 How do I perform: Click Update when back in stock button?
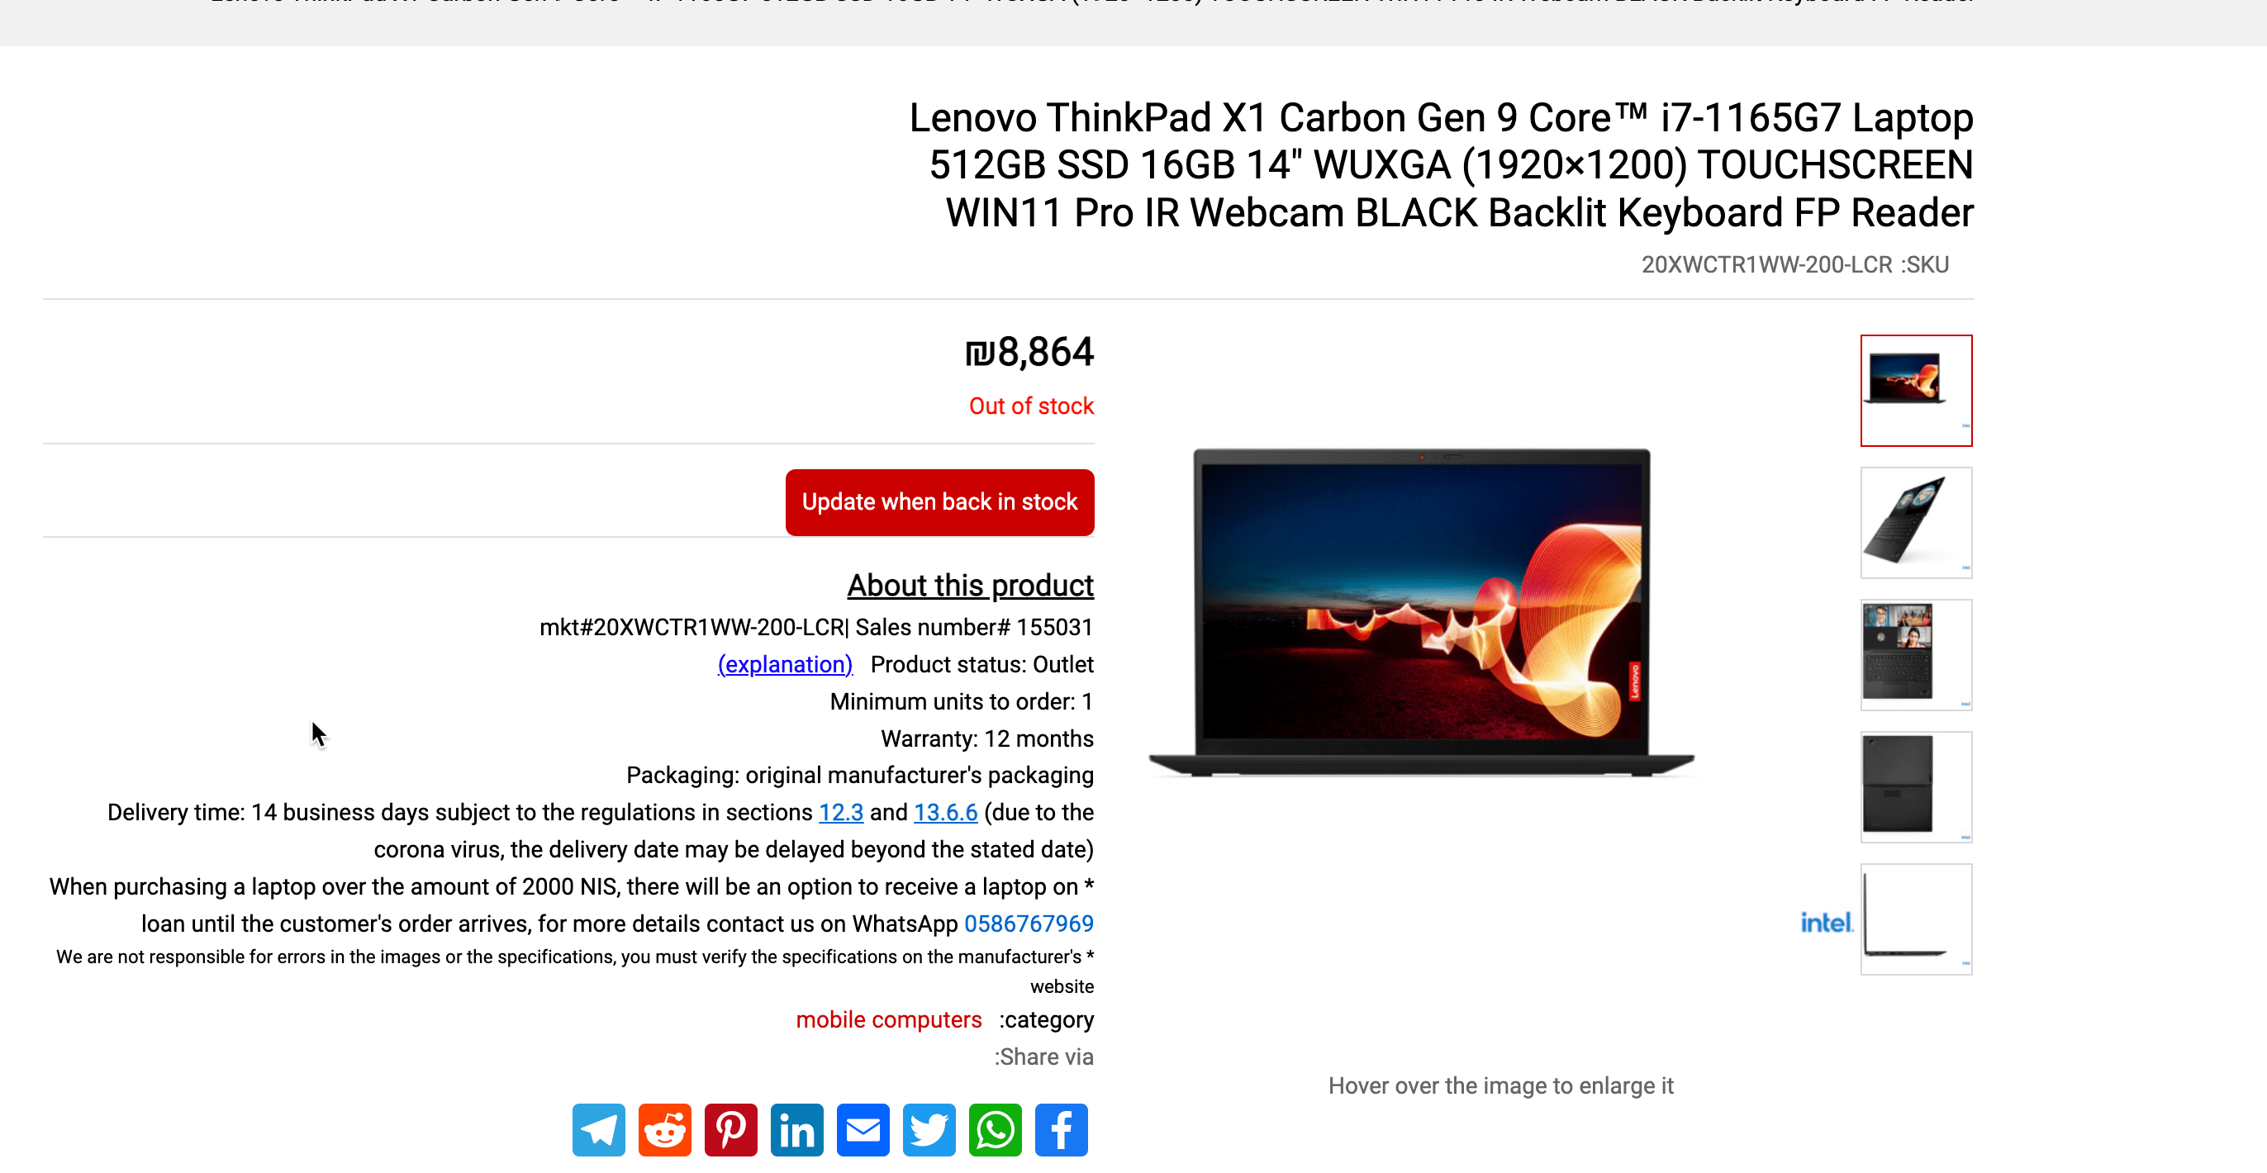coord(939,501)
